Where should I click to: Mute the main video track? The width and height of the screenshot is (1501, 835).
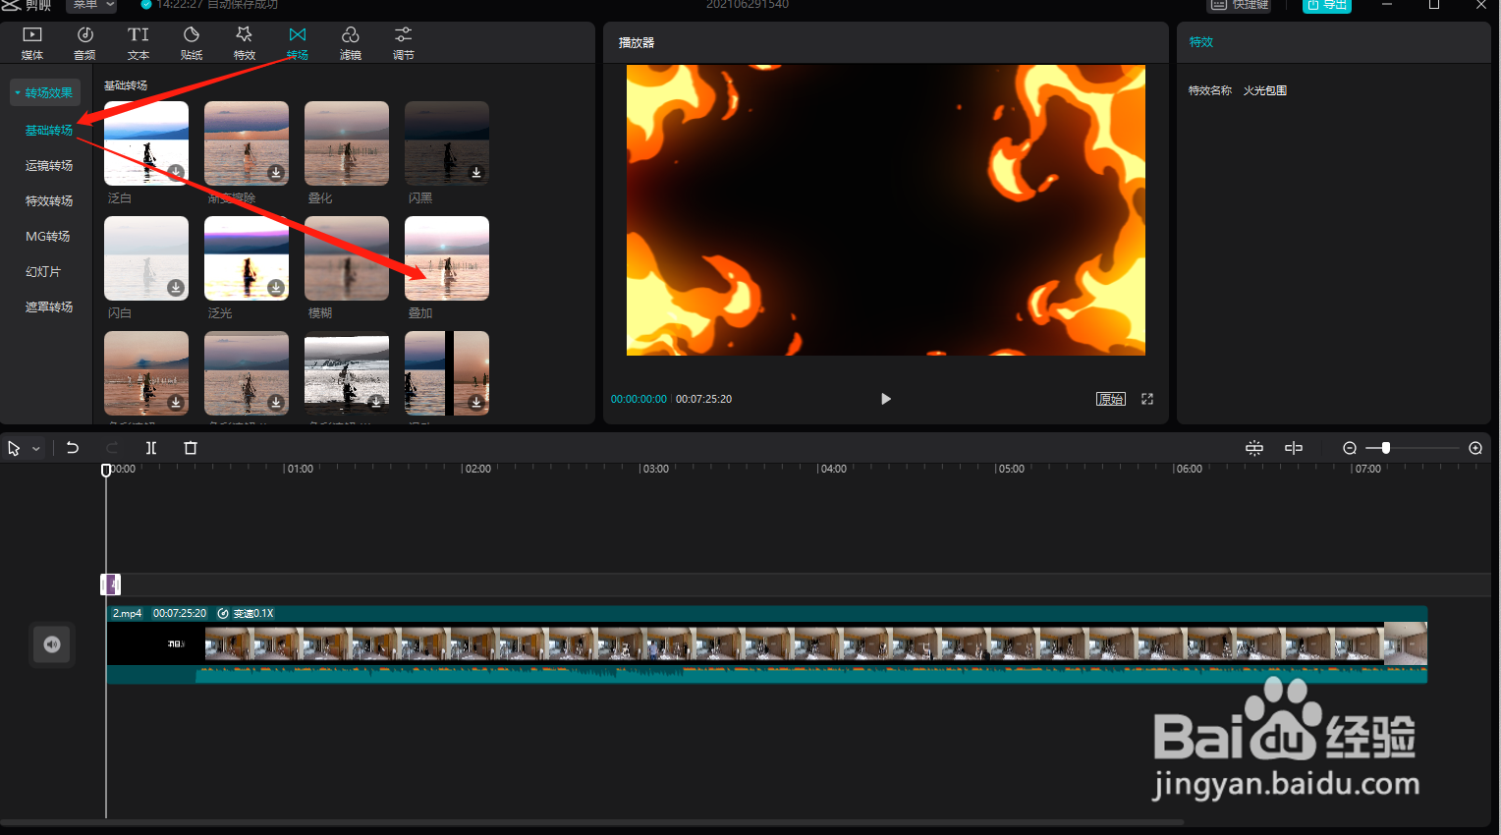52,644
